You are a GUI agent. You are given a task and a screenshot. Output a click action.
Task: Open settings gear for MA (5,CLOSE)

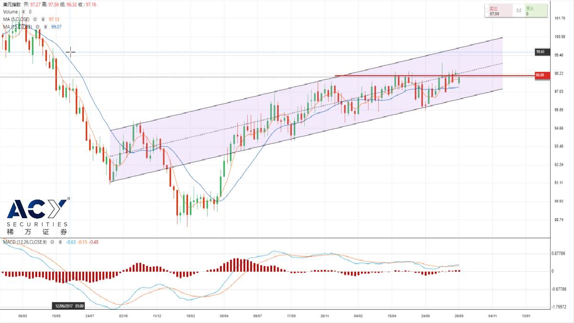click(35, 19)
